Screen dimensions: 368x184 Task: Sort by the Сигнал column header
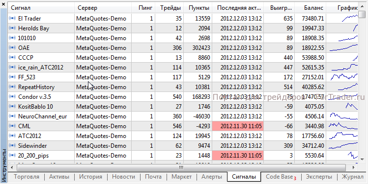(x=41, y=8)
